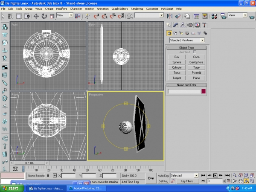Screen dimensions: 256x192
Task: Click the 0 / 100 time slider
Action: [x=29, y=163]
